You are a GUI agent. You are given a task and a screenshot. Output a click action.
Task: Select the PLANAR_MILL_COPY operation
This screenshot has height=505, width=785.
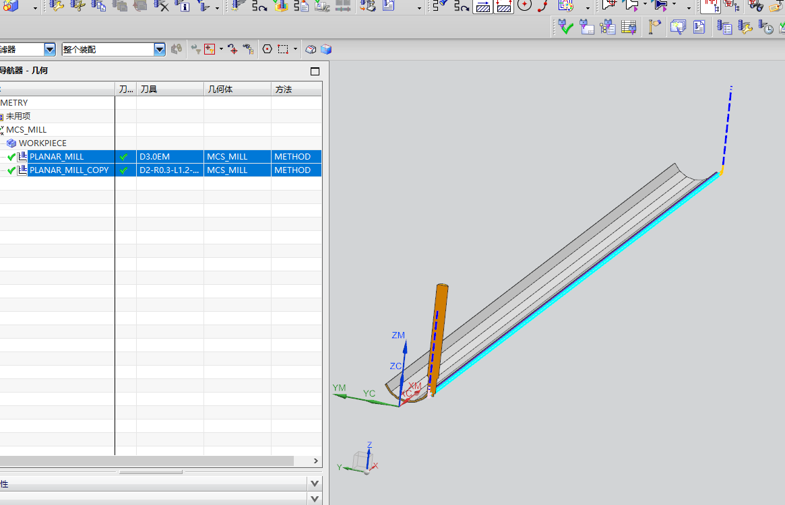click(x=69, y=170)
